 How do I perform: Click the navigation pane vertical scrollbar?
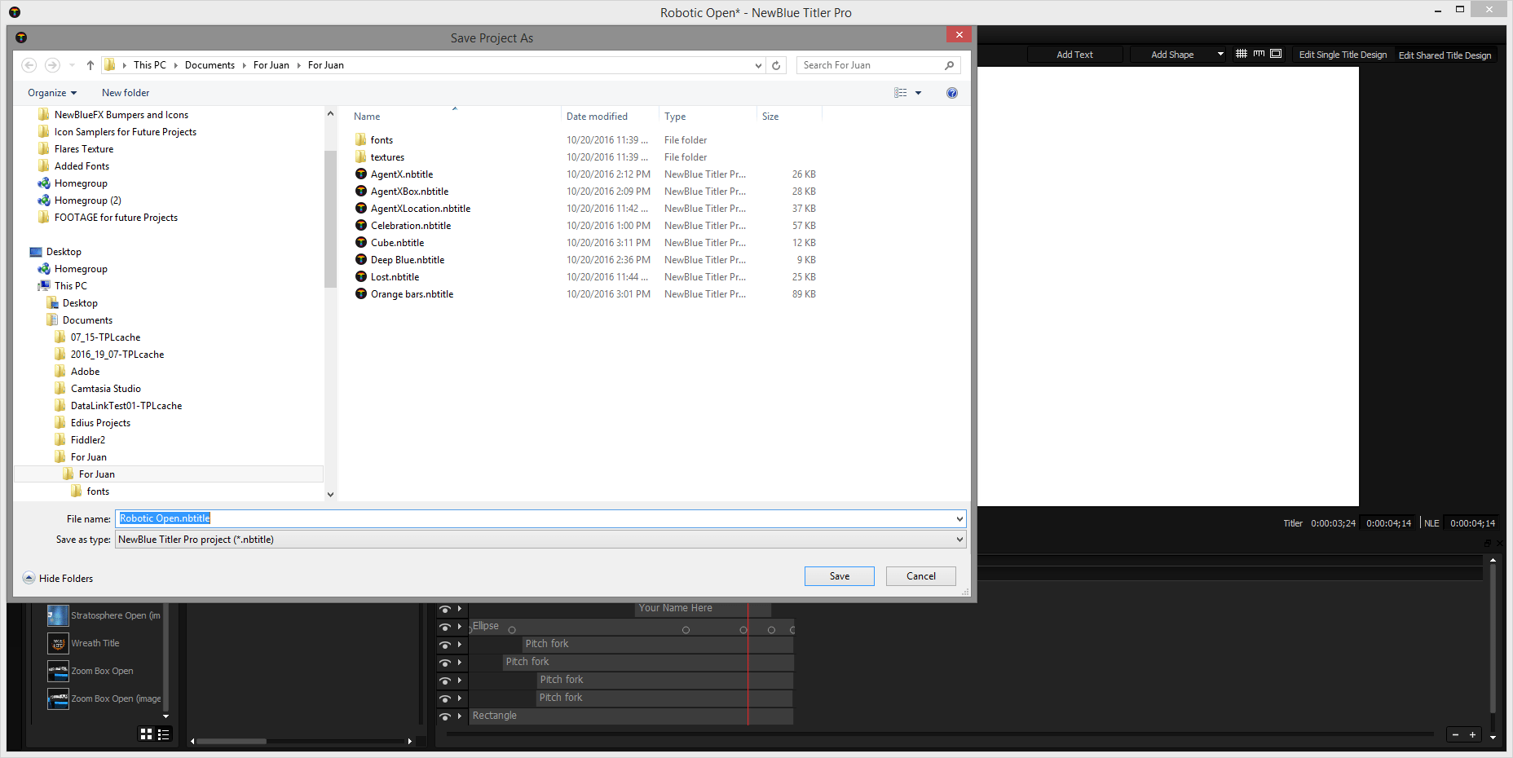(330, 220)
